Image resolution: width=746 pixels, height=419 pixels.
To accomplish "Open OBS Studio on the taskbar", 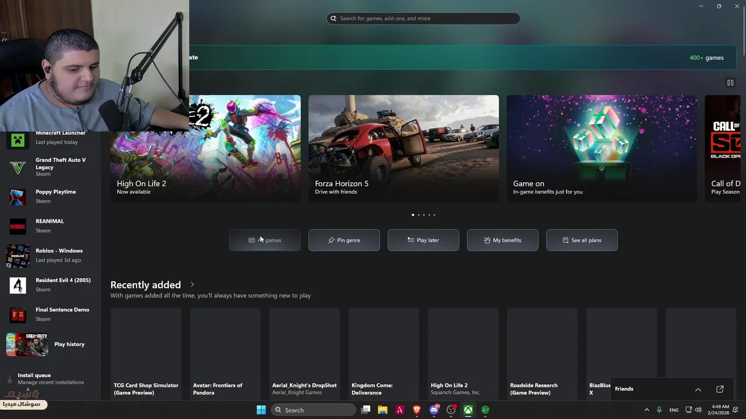I will [451, 410].
